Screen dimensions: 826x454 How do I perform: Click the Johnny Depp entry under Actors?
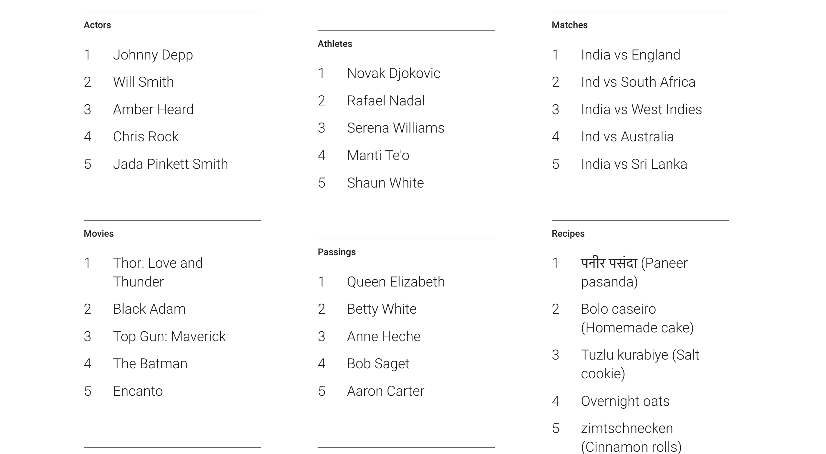(153, 55)
